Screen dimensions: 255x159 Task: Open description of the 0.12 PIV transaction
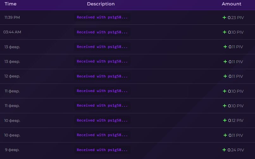pyautogui.click(x=102, y=120)
